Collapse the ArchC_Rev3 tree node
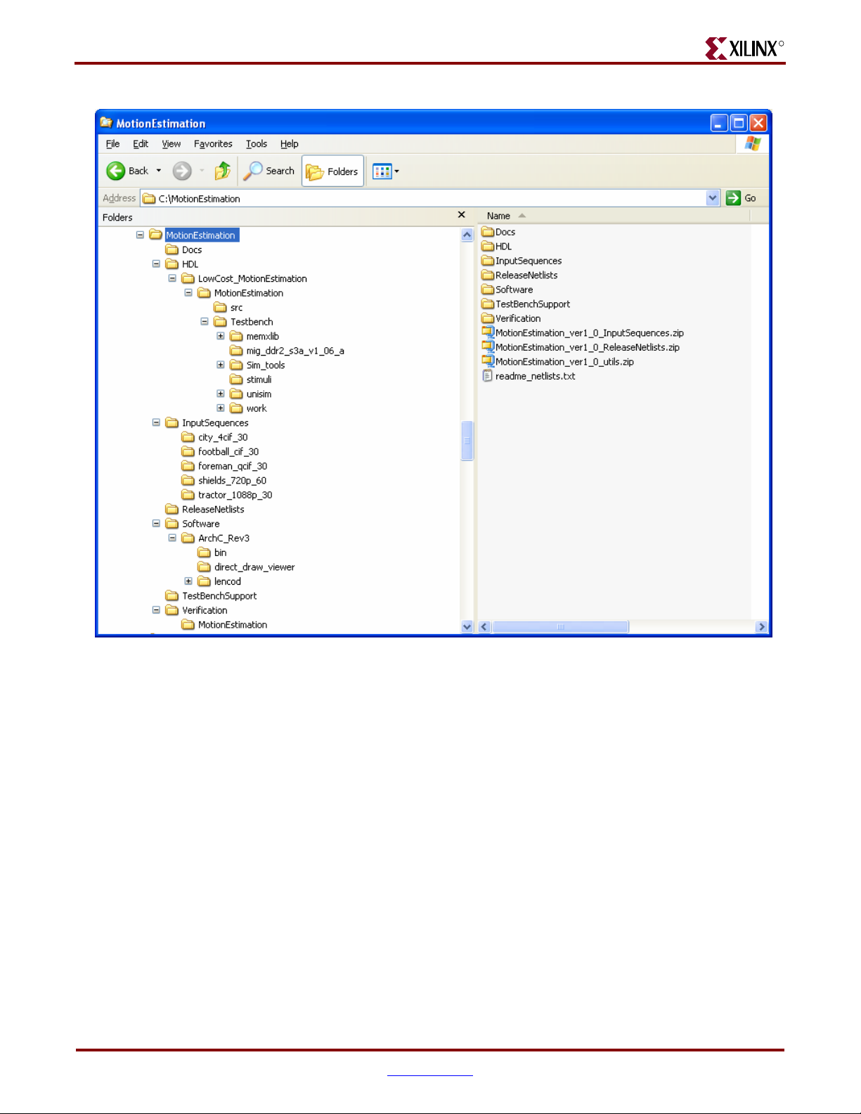 coord(172,538)
